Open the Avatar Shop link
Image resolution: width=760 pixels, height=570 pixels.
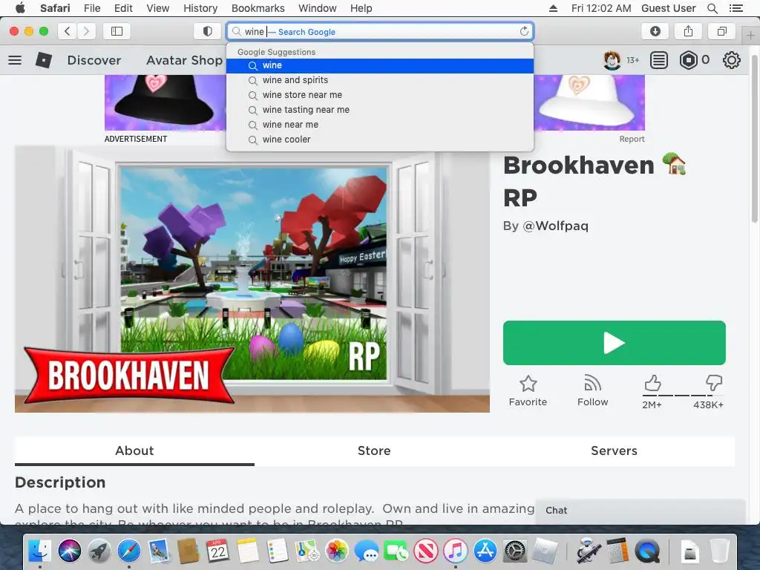pos(184,60)
